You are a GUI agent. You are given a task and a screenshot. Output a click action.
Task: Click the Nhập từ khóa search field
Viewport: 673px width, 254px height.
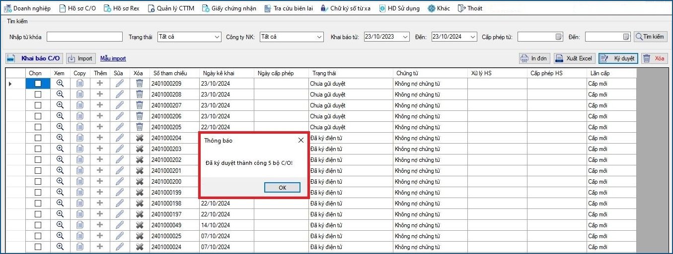(x=84, y=37)
